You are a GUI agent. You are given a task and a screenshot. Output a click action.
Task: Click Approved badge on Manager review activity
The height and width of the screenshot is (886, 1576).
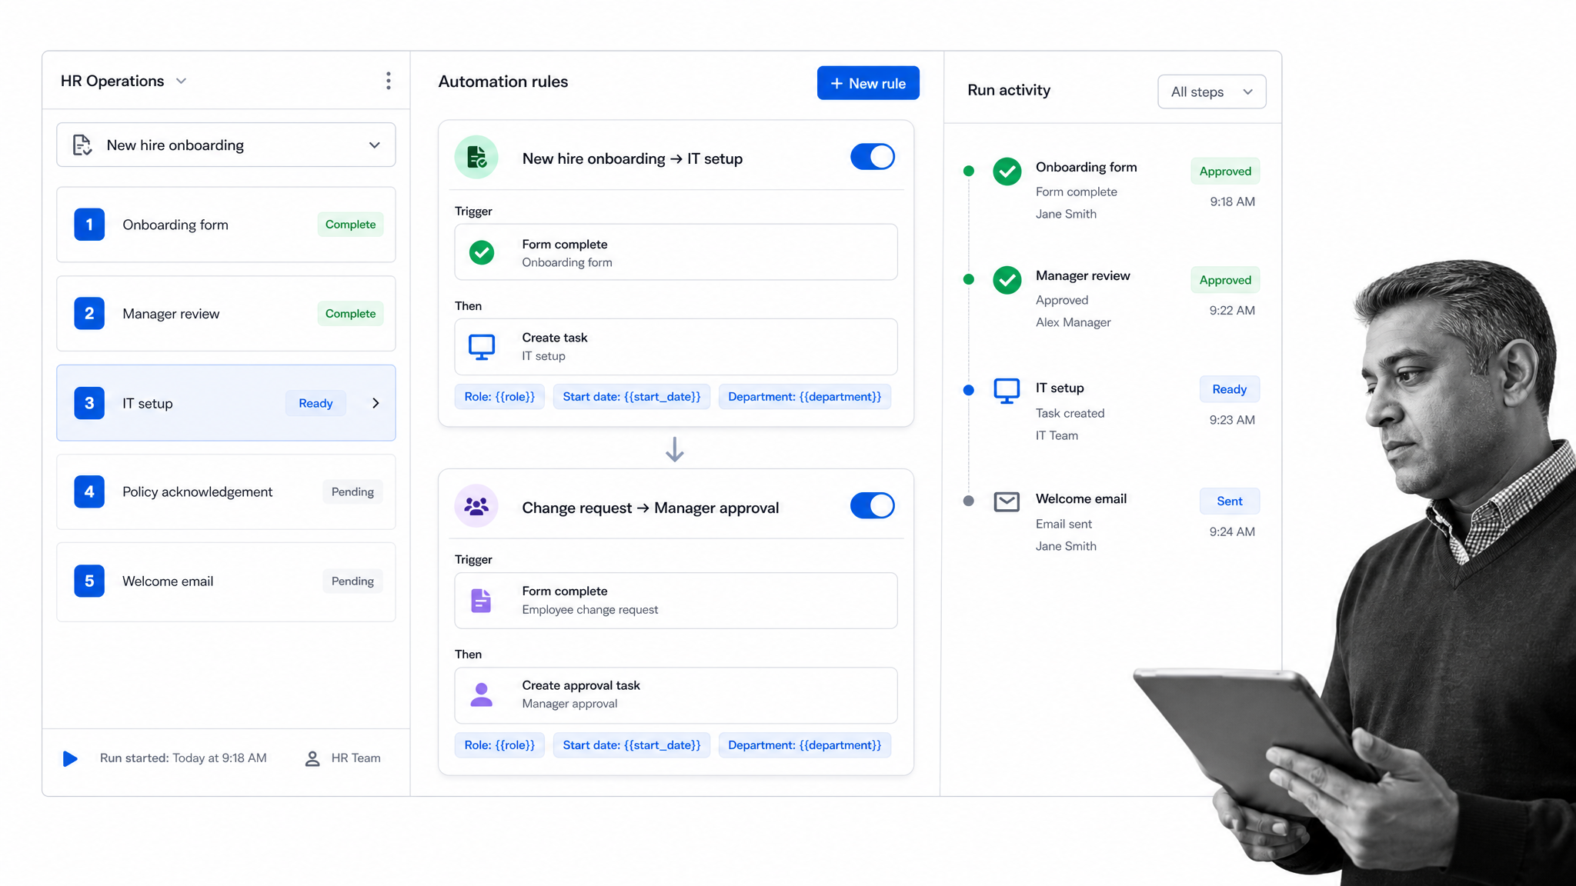[1225, 280]
